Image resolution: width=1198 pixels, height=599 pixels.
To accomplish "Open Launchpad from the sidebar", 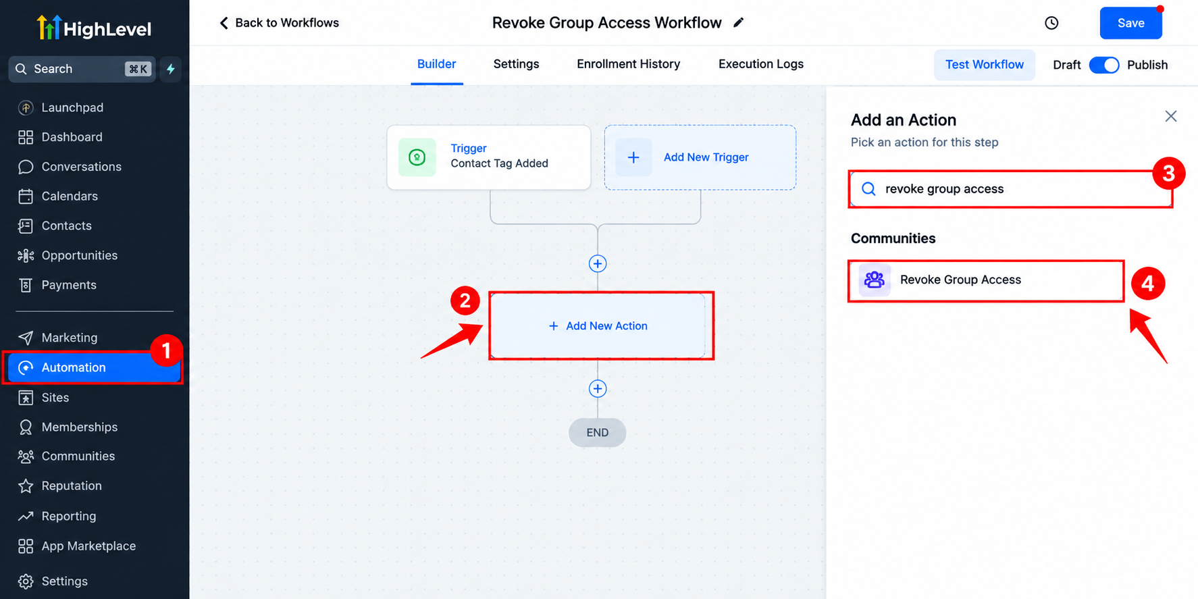I will point(72,107).
